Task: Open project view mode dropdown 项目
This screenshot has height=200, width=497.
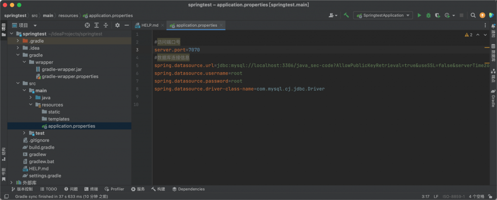Action: point(25,25)
